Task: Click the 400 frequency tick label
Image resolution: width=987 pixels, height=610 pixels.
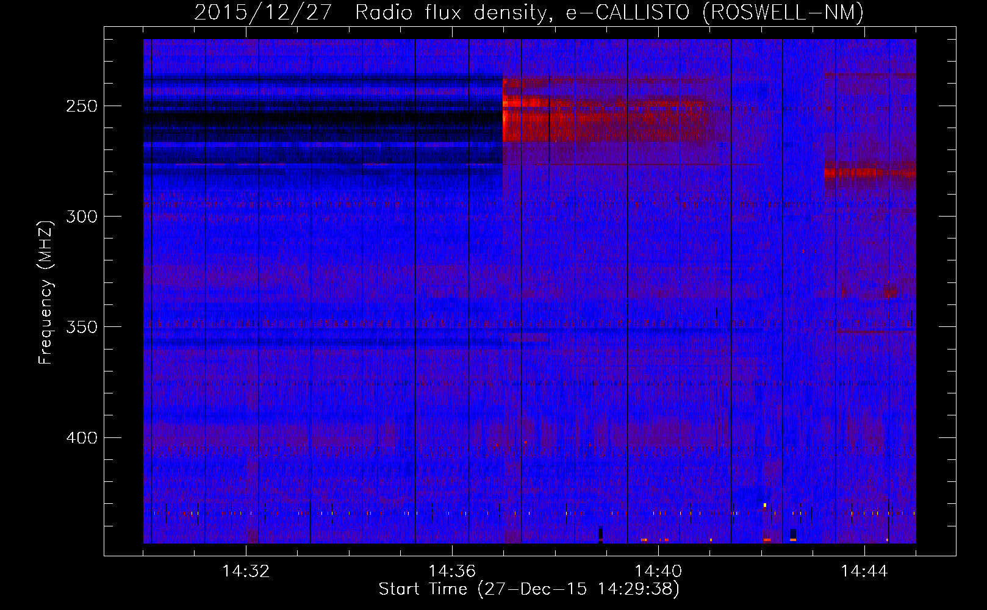Action: pyautogui.click(x=82, y=438)
